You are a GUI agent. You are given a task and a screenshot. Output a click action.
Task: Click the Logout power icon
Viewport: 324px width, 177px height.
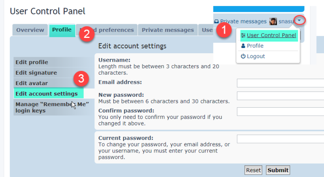pyautogui.click(x=243, y=56)
